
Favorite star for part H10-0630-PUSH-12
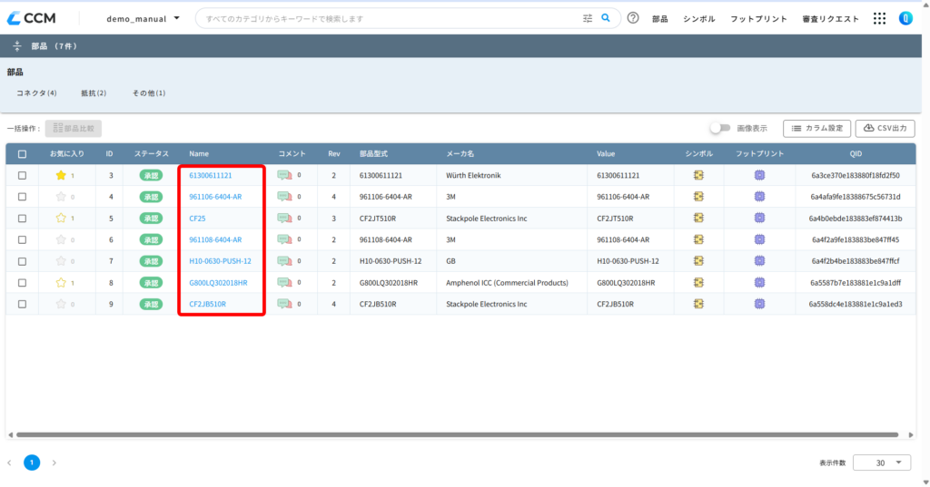61,260
